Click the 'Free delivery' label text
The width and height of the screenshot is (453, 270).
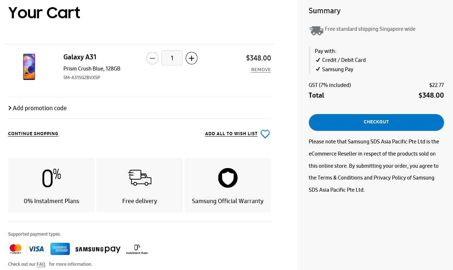pos(140,201)
